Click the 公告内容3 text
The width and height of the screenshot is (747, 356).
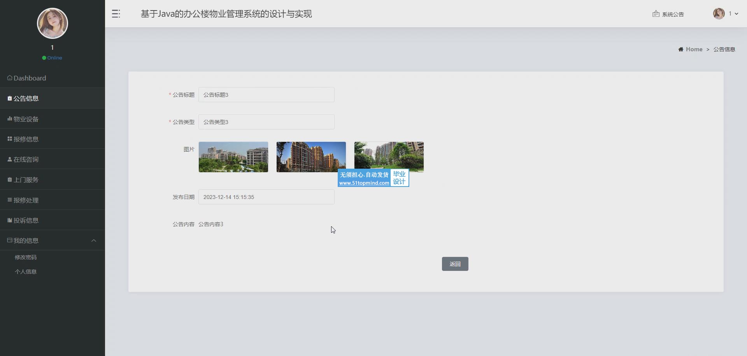[211, 224]
